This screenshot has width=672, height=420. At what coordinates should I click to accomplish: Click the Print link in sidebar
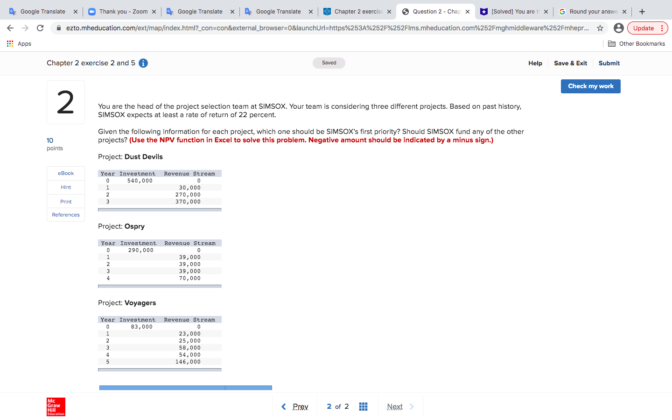(66, 202)
